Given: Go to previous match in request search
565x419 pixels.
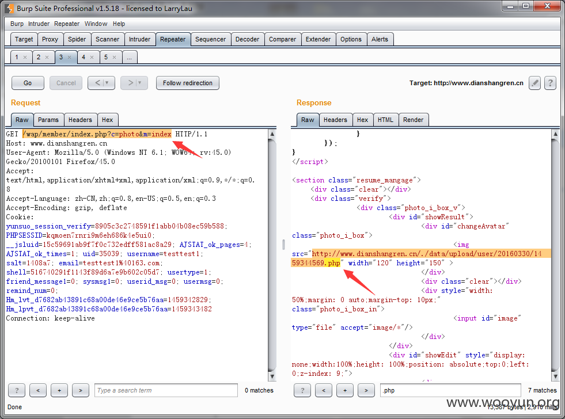Looking at the screenshot, I should point(38,390).
